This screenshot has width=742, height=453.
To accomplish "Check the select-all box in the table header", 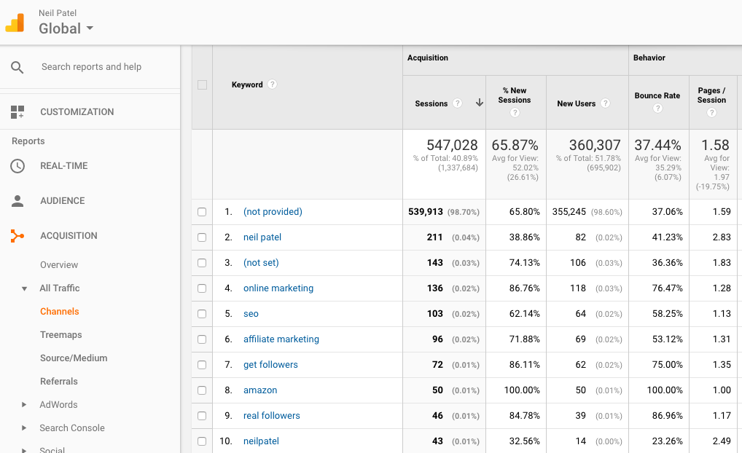I will tap(202, 84).
